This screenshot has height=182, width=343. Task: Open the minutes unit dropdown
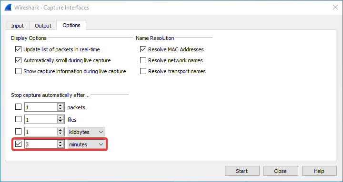tap(86, 144)
